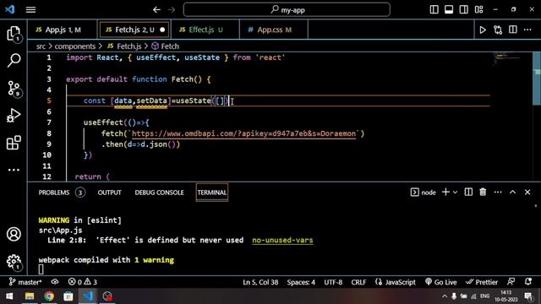The height and width of the screenshot is (304, 541).
Task: Select the src breadcrumb segment
Action: tap(41, 46)
